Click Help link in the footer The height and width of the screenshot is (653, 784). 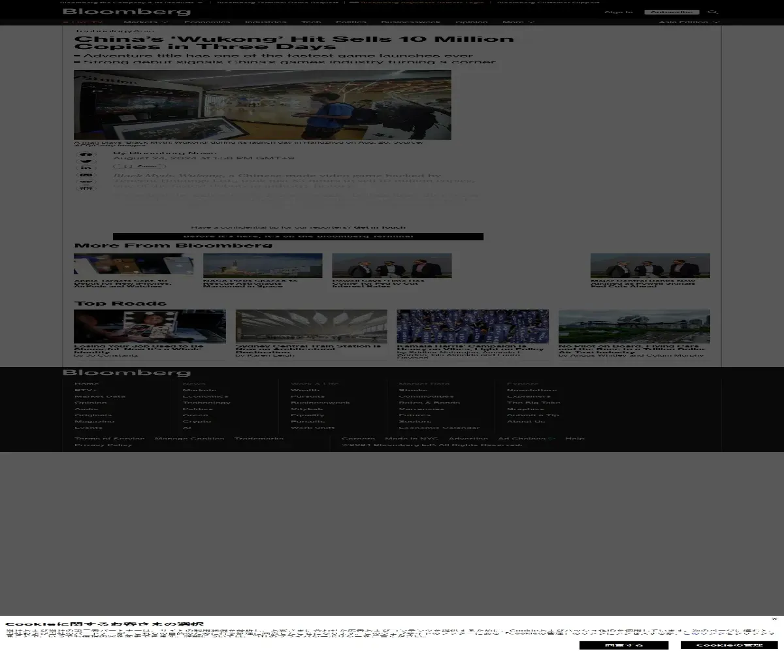click(x=575, y=439)
